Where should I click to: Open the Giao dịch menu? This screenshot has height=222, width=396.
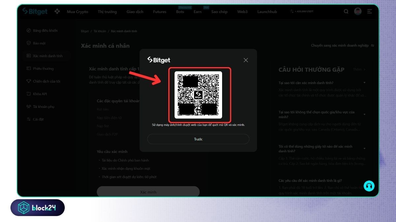click(x=135, y=12)
